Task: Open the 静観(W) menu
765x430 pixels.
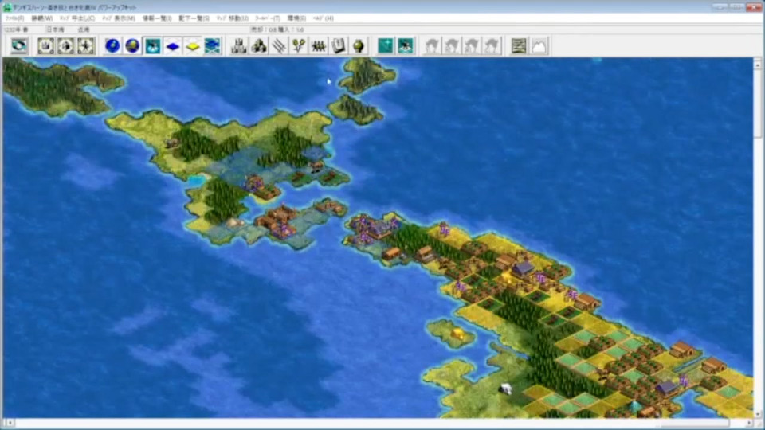Action: click(x=42, y=18)
